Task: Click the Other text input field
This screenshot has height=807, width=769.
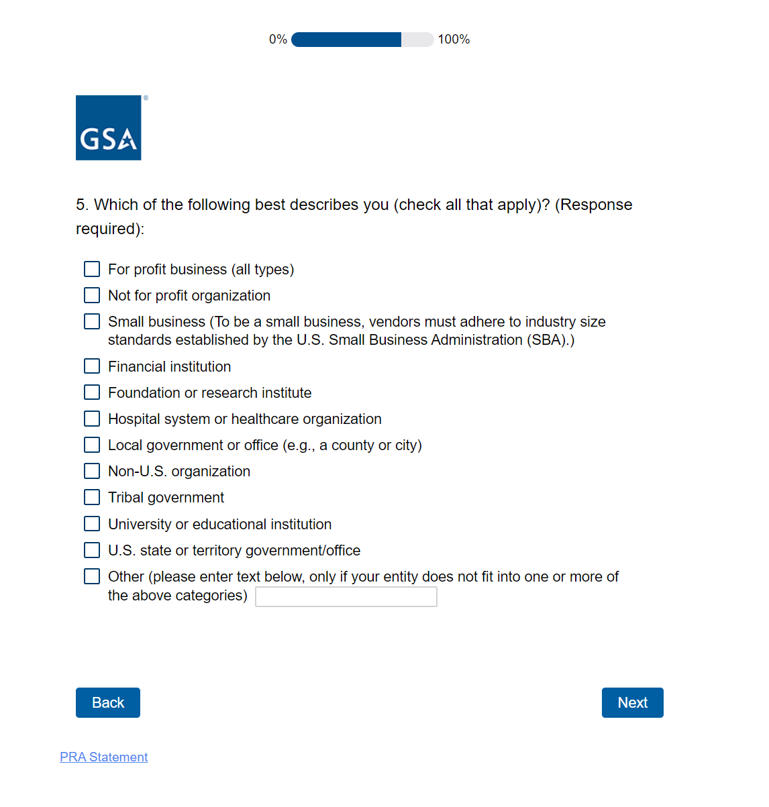Action: pyautogui.click(x=346, y=596)
